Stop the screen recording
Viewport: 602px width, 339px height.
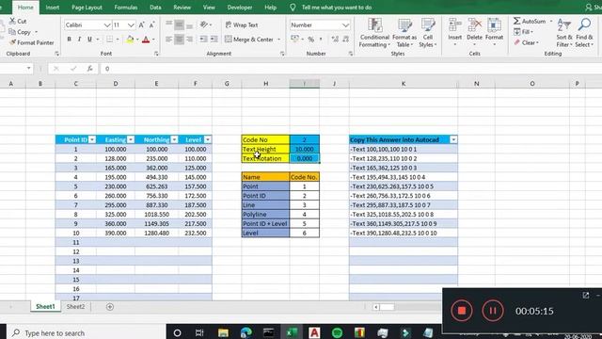pos(462,311)
